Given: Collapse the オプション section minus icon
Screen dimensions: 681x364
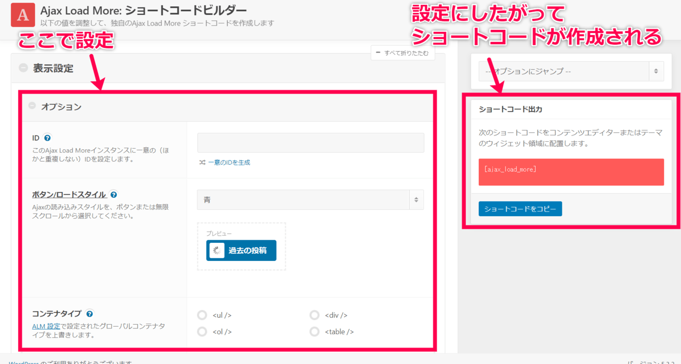Looking at the screenshot, I should (32, 106).
